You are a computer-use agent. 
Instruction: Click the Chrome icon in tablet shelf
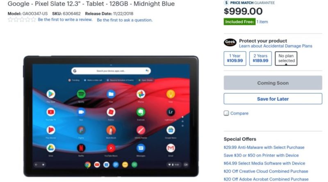[88, 165]
